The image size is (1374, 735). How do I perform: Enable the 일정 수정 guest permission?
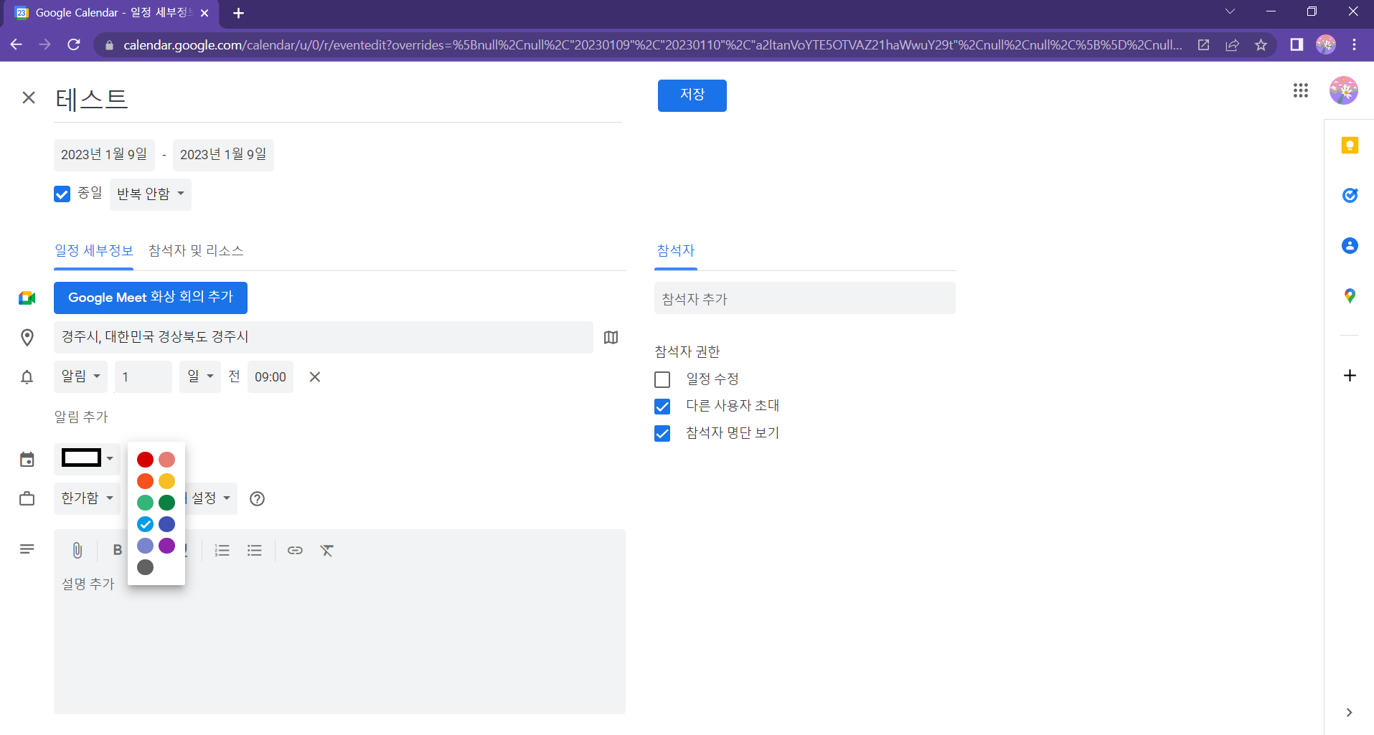662,379
